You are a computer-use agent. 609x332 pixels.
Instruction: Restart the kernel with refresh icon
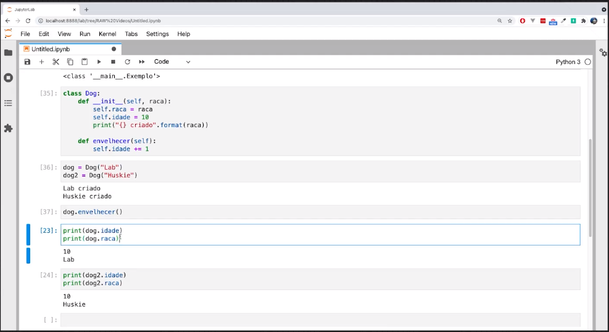coord(127,62)
